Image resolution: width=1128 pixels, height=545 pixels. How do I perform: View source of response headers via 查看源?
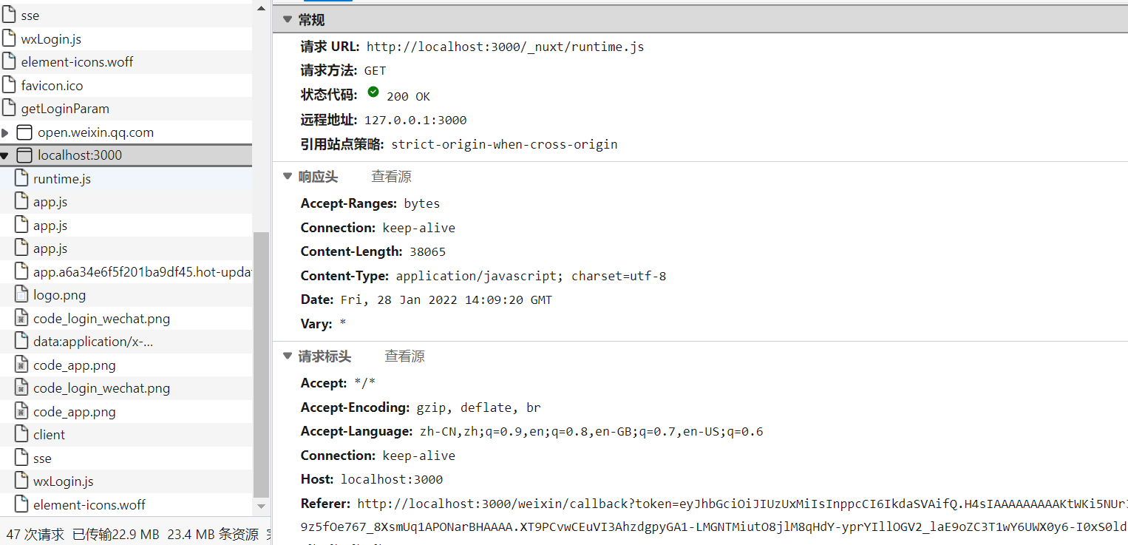(391, 177)
